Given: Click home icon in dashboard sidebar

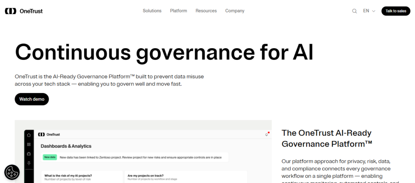Looking at the screenshot, I should 29,135.
